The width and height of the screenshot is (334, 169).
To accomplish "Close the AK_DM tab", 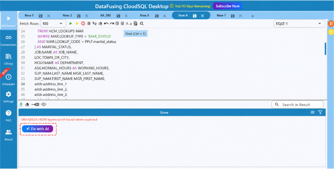I will [x=126, y=16].
